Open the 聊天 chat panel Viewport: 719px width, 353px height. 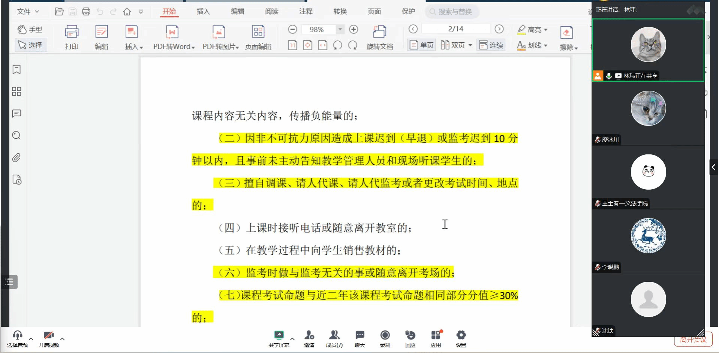tap(359, 335)
